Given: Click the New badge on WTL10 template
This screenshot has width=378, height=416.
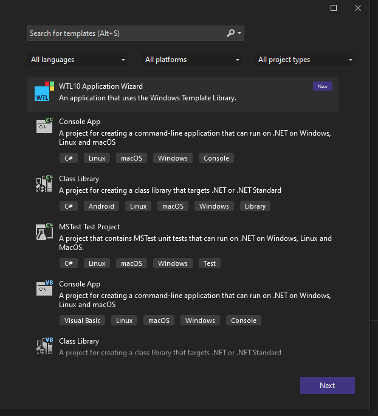Looking at the screenshot, I should point(323,86).
